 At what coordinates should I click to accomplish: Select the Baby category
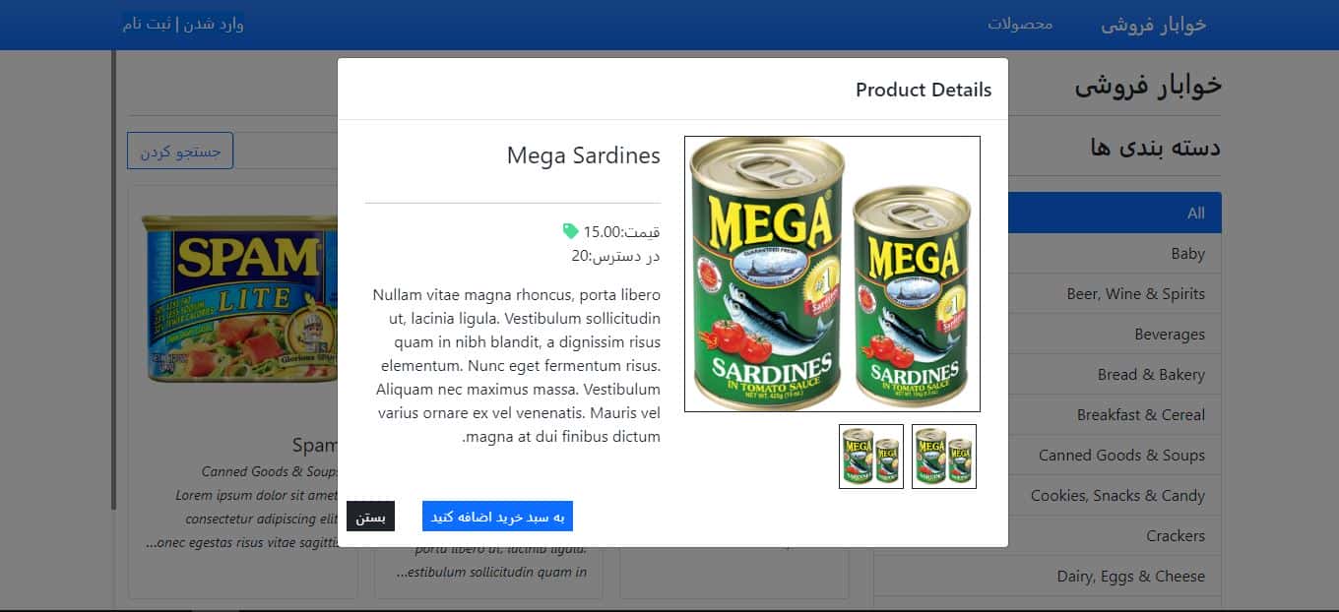pos(1115,254)
